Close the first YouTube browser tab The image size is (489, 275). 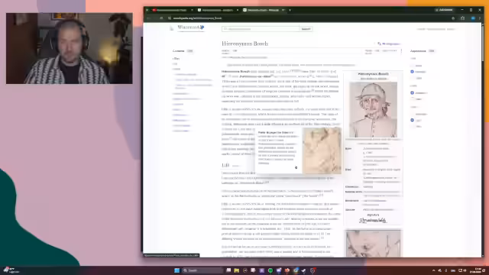point(192,10)
